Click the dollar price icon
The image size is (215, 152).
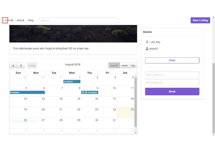(147, 42)
